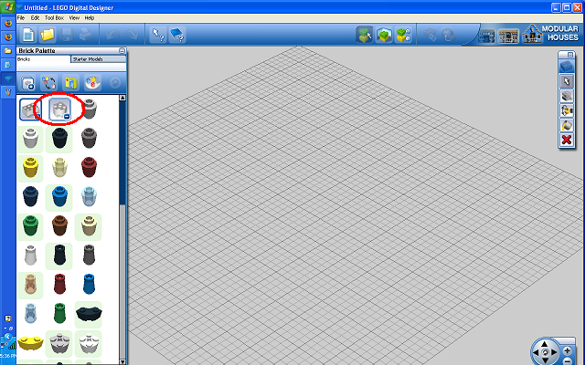Toggle filter bricks by boxes button
585x365 pixels.
pos(70,83)
